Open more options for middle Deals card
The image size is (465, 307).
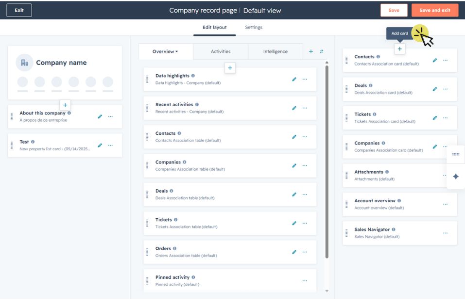click(x=305, y=194)
